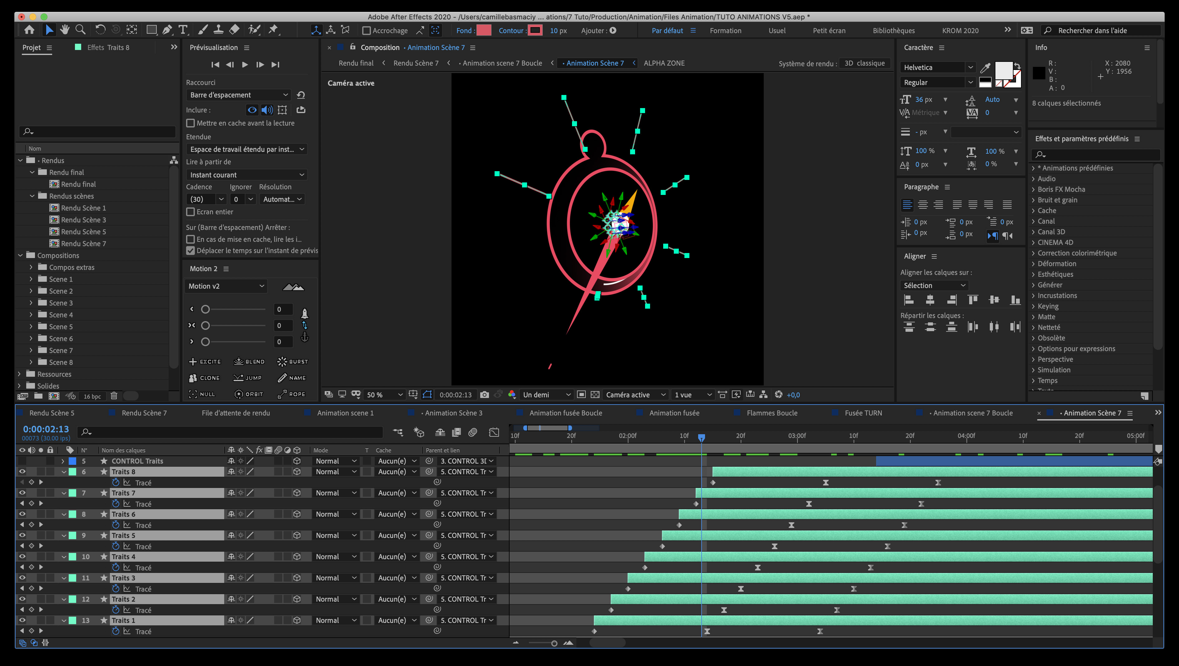Open the Instant courant dropdown
1179x666 pixels.
246,175
